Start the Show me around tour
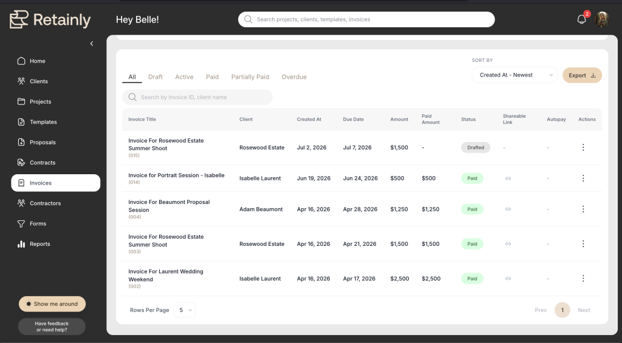The image size is (622, 343). 52,304
